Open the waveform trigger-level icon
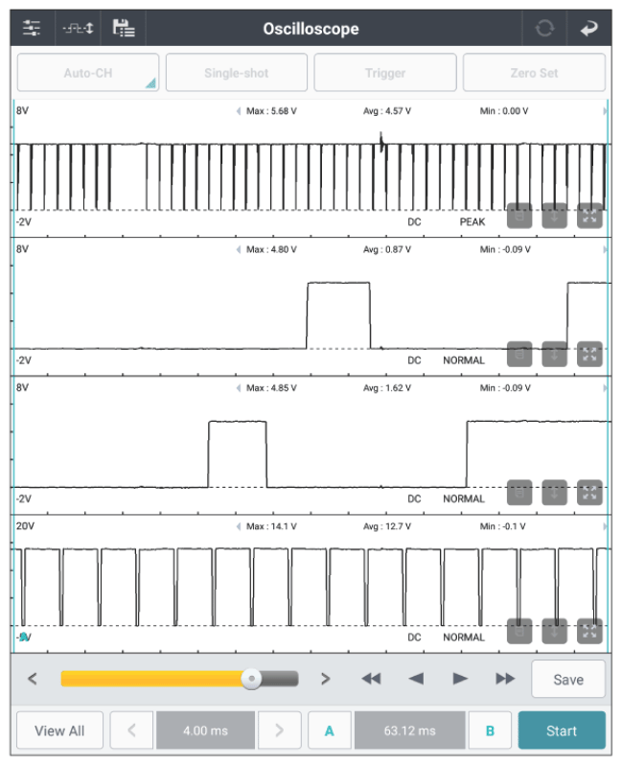The width and height of the screenshot is (622, 765). click(x=78, y=29)
